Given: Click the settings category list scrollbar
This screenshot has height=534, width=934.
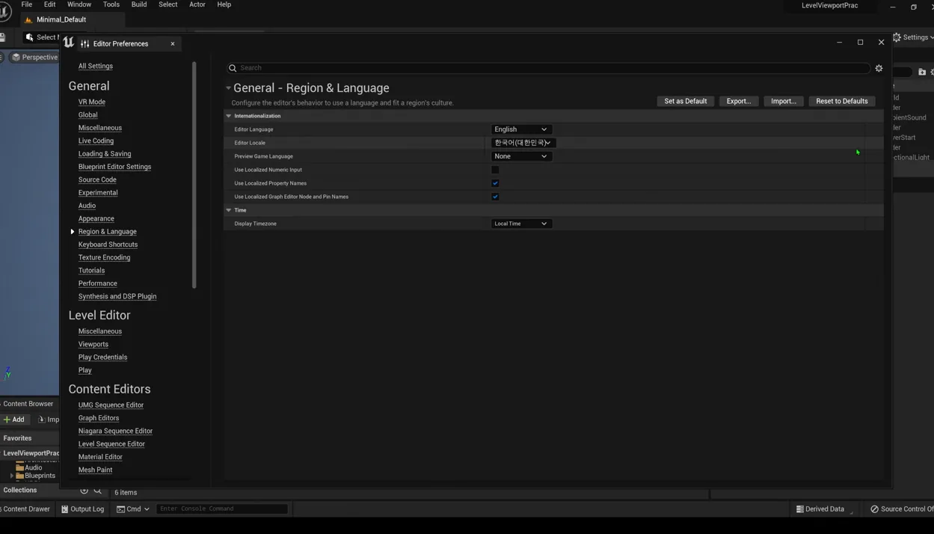Looking at the screenshot, I should coord(194,175).
